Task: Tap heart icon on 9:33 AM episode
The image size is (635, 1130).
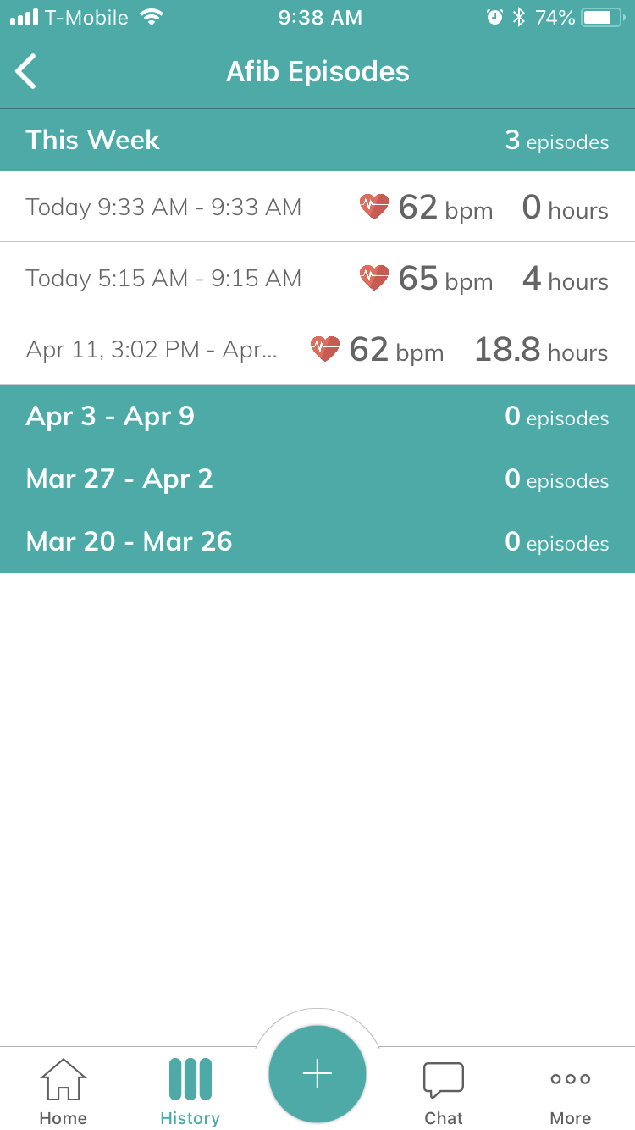Action: click(374, 207)
